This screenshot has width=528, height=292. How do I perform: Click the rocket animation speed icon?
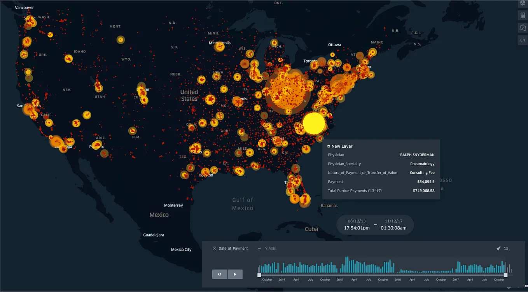(x=498, y=248)
